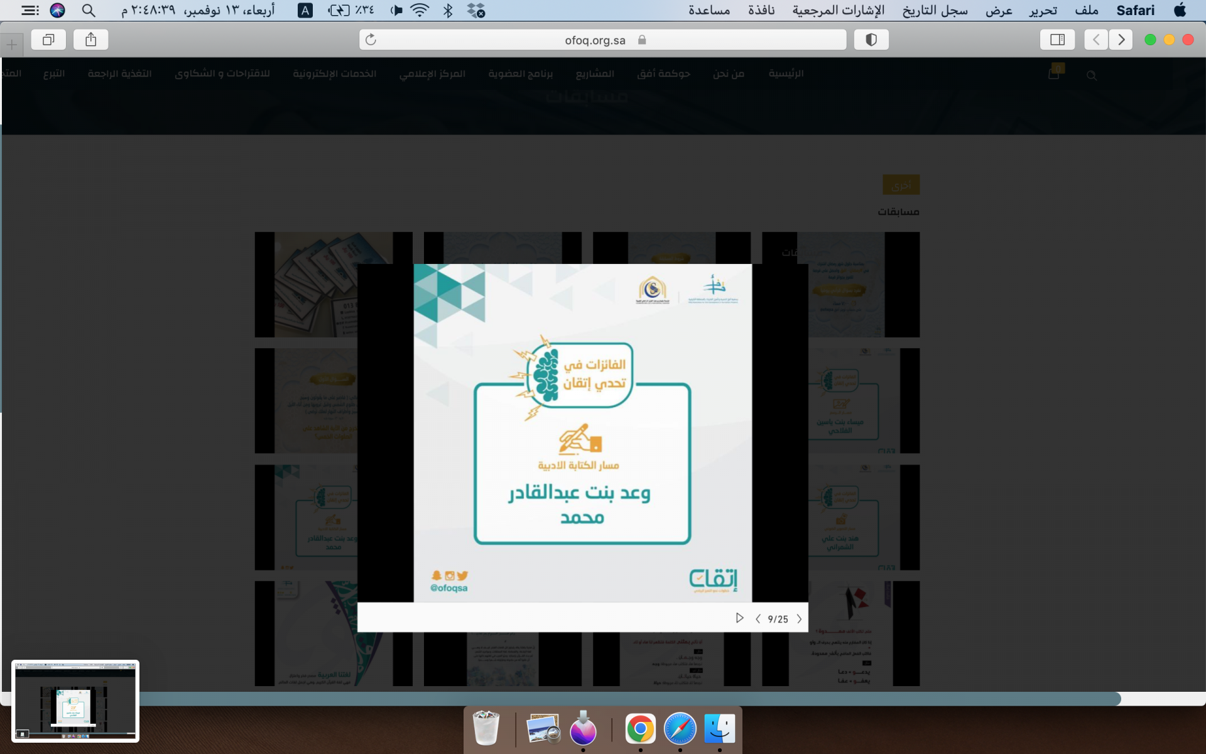
Task: Open the نافذة menu
Action: pyautogui.click(x=761, y=10)
